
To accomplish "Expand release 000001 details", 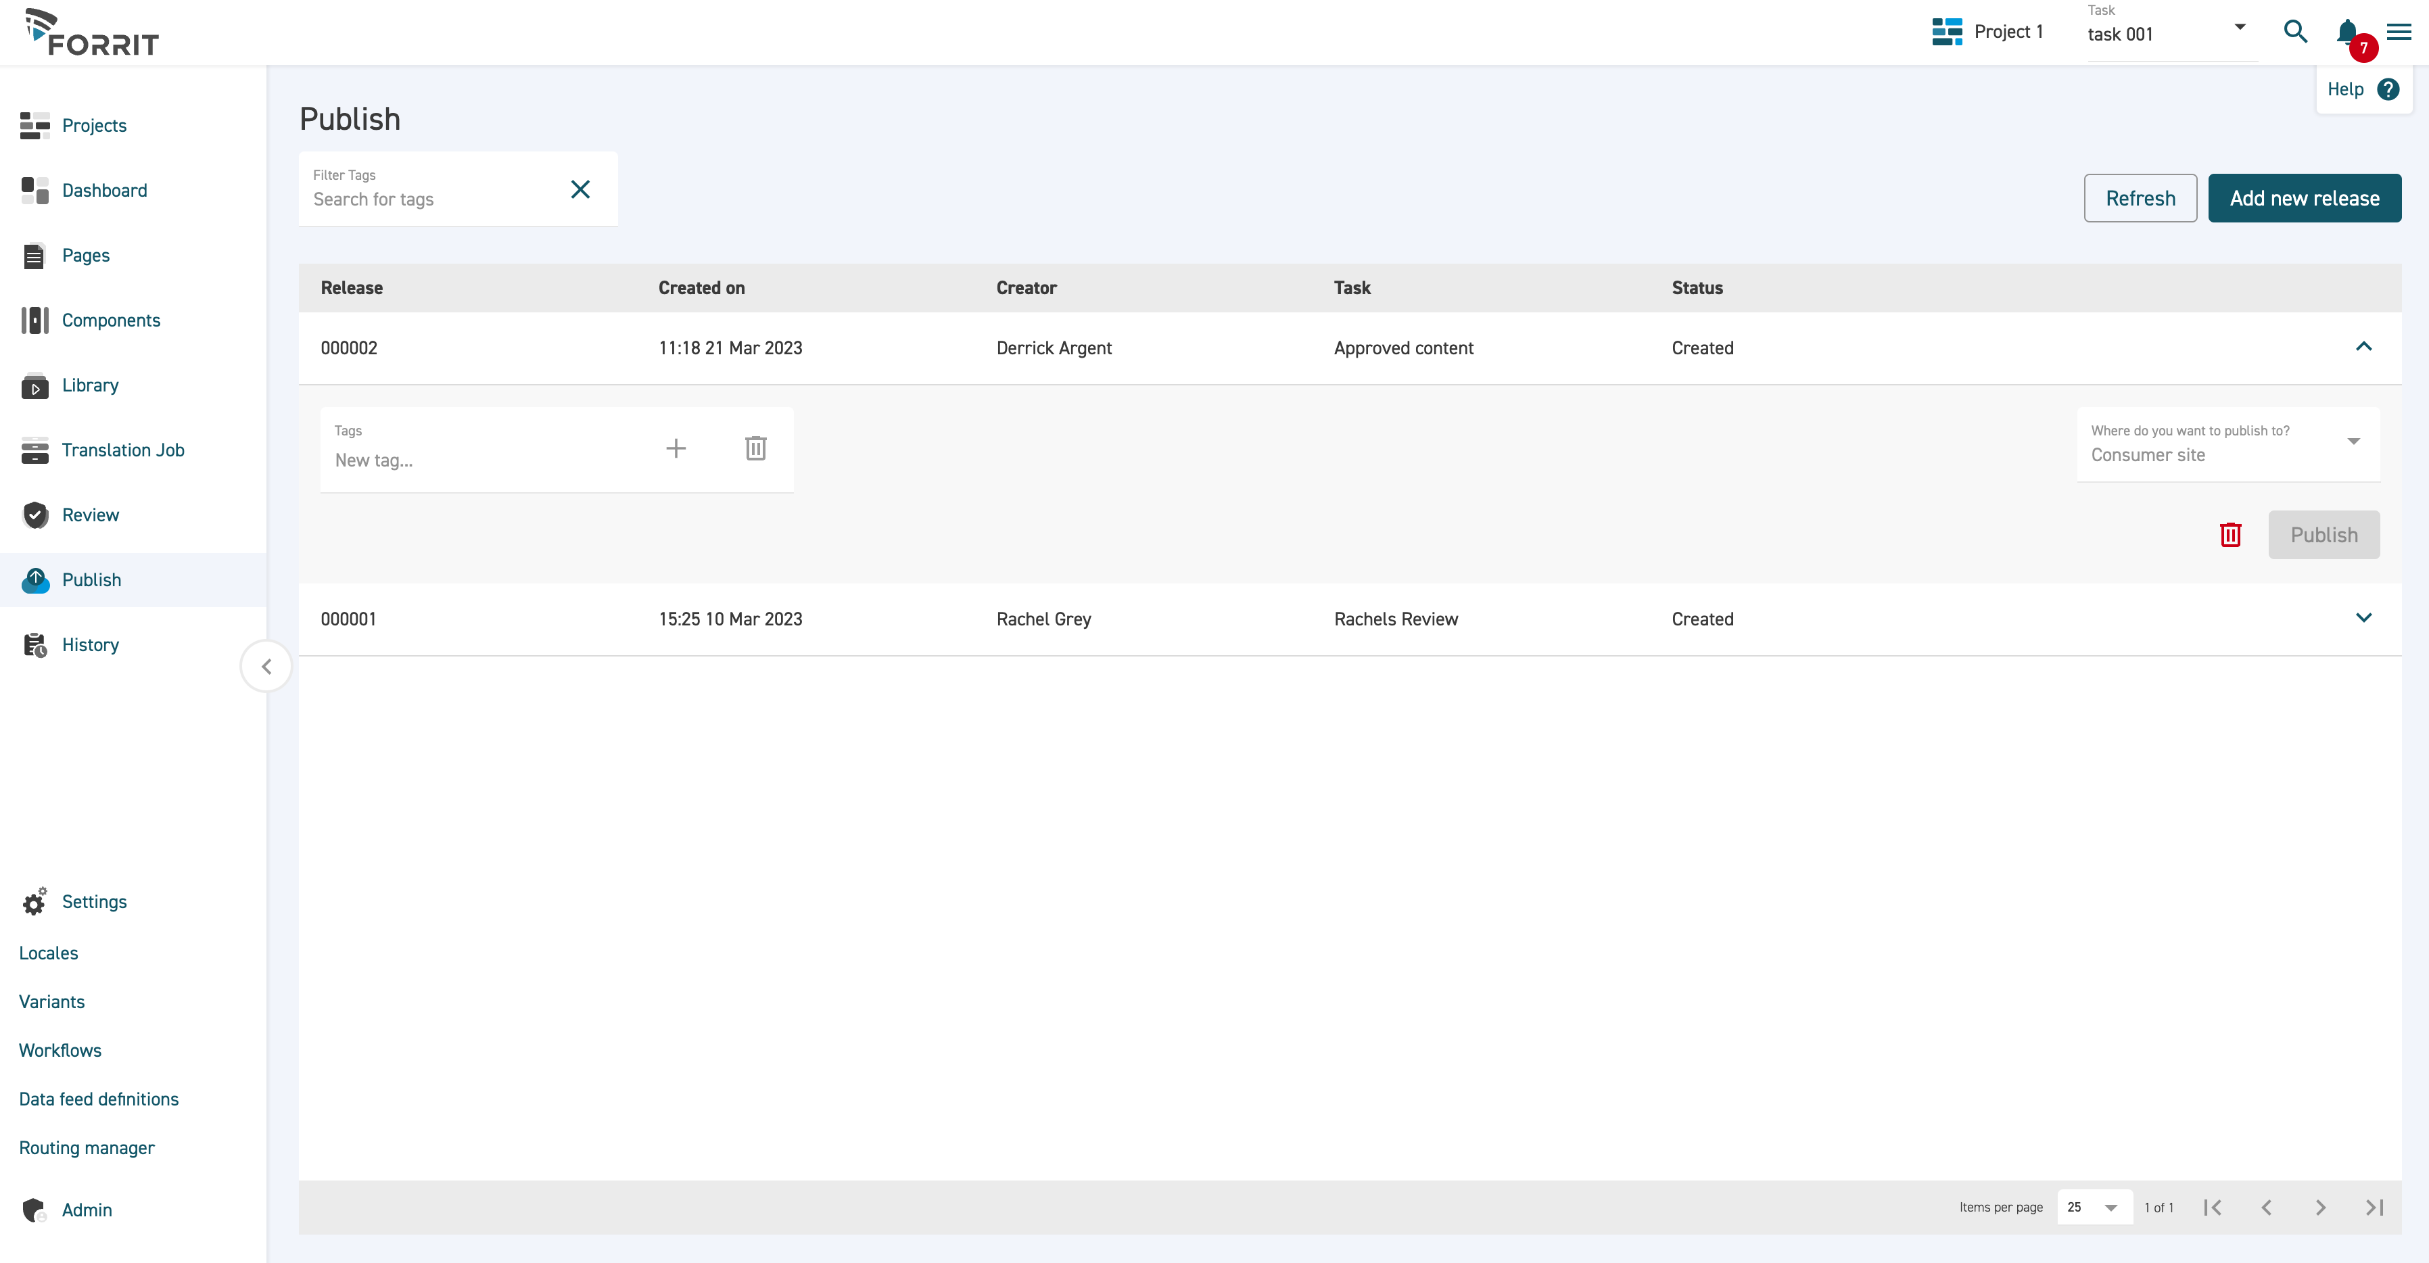I will click(2363, 618).
